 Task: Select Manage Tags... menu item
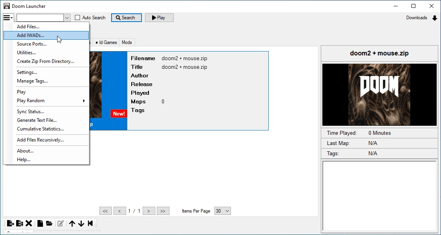point(46,81)
